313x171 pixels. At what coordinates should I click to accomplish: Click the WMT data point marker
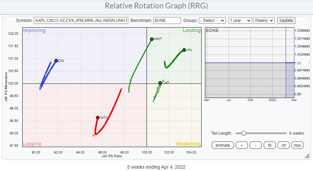point(152,39)
